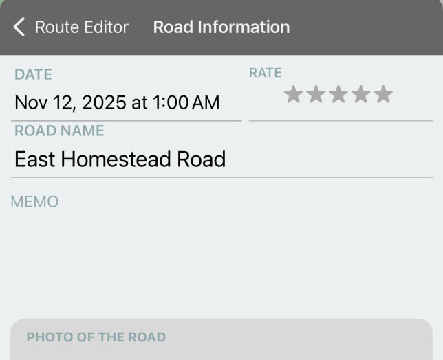Image resolution: width=443 pixels, height=360 pixels.
Task: Click the DATE field label
Action: [33, 74]
